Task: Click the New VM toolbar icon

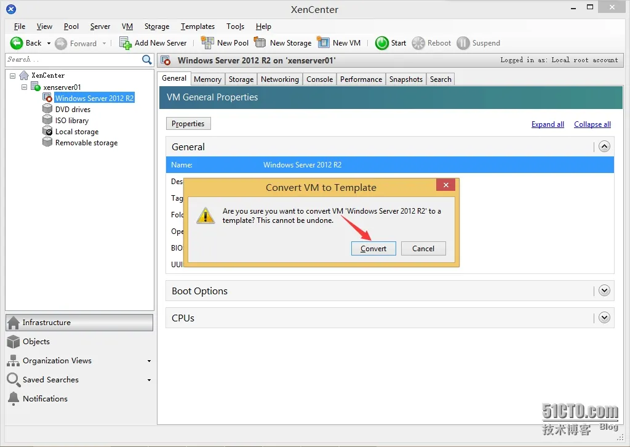Action: click(323, 42)
